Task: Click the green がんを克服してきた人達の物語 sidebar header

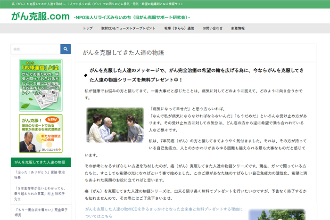Action: point(41,162)
